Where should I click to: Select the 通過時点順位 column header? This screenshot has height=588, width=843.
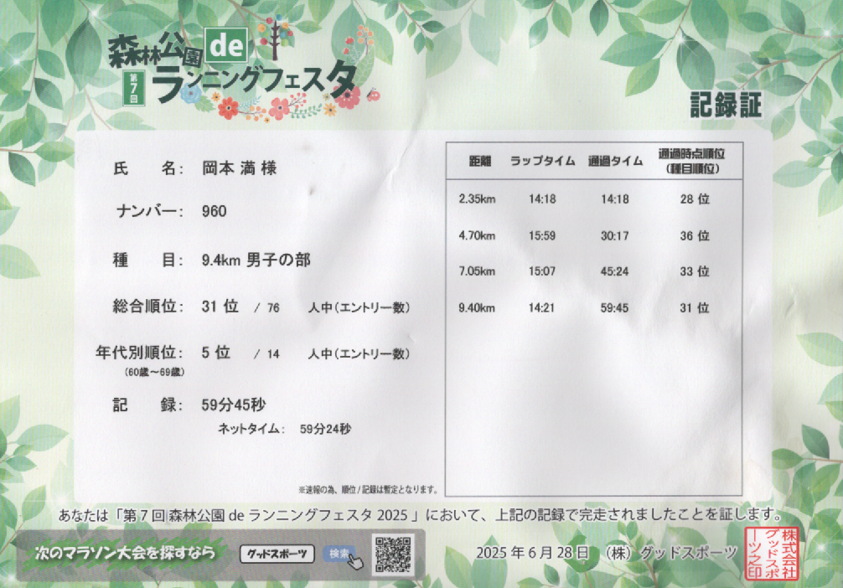pyautogui.click(x=692, y=162)
